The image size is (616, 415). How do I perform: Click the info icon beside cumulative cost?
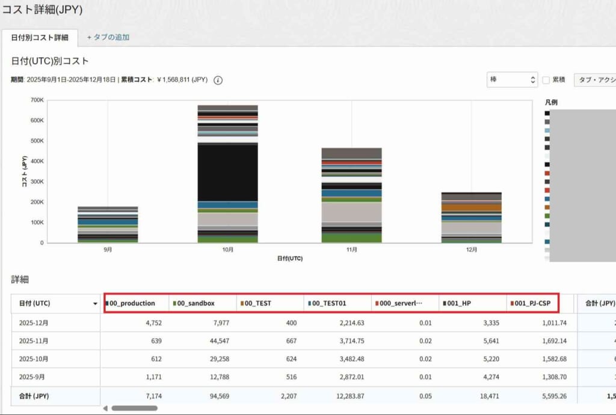[x=218, y=80]
